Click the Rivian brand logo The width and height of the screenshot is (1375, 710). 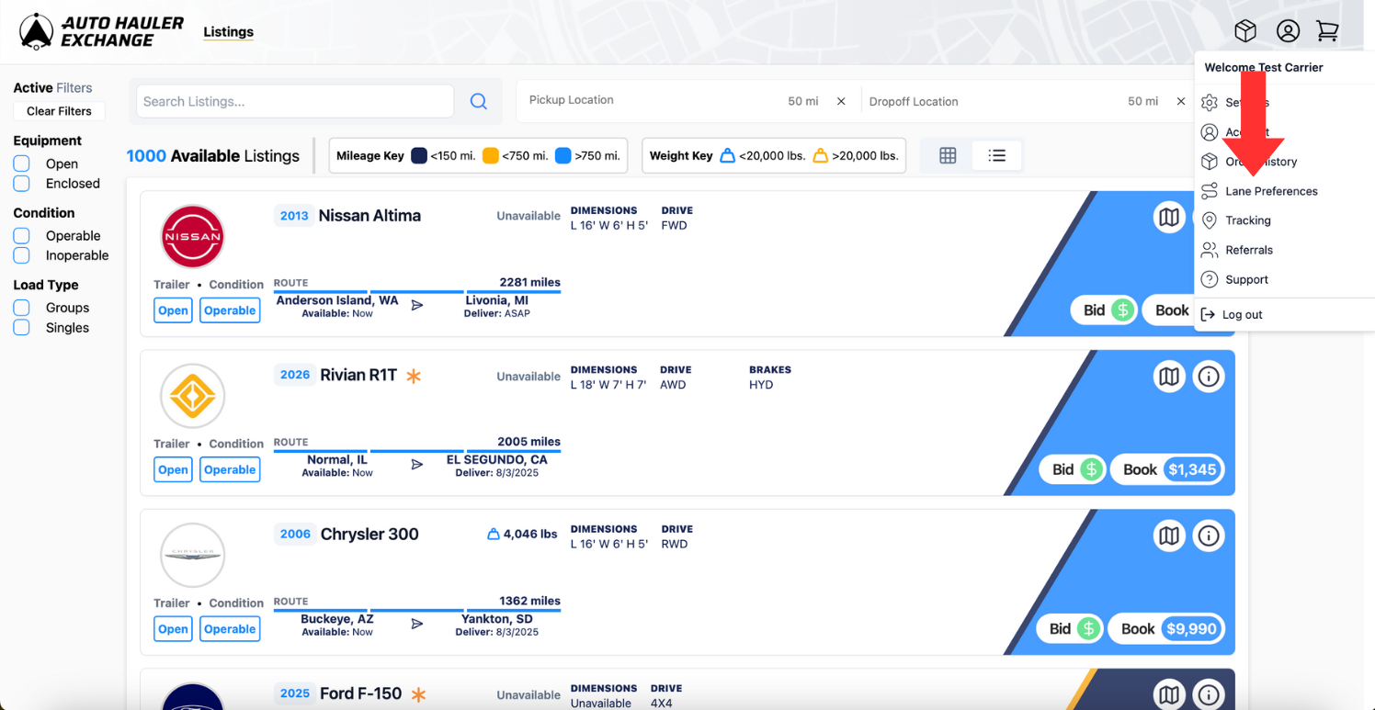(x=192, y=396)
